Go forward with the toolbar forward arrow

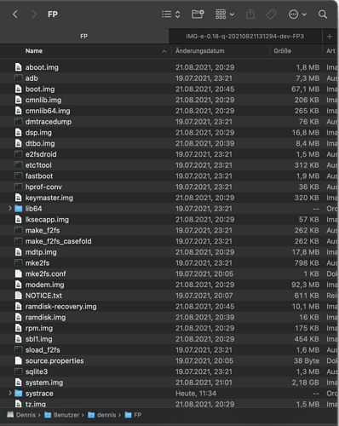pos(34,14)
